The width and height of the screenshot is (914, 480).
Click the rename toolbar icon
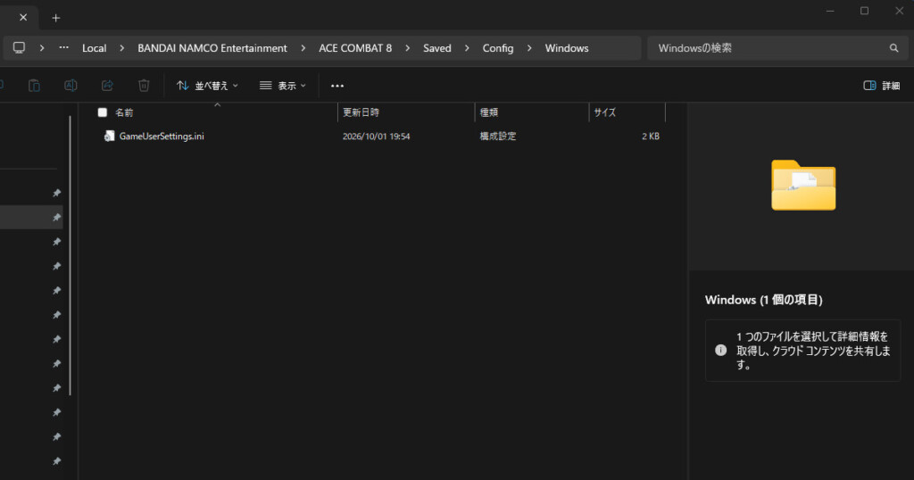tap(71, 86)
